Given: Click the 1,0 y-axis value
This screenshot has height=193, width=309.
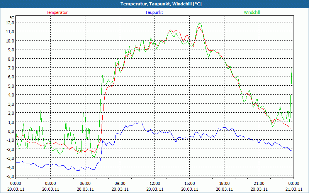Looking at the screenshot, I should point(11,122).
